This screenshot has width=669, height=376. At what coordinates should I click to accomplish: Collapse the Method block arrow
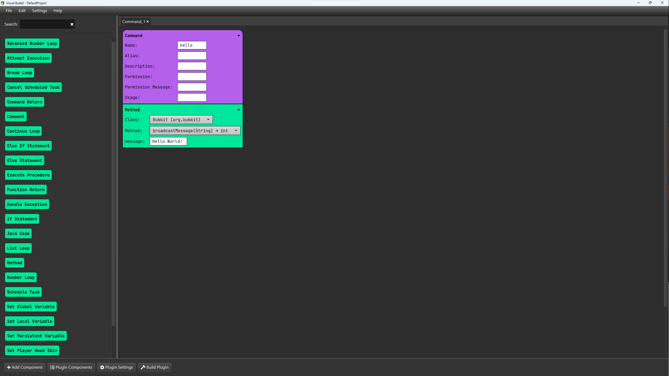(x=238, y=110)
